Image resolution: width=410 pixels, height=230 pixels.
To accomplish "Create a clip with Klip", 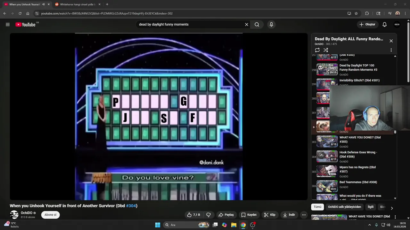I will pos(270,215).
